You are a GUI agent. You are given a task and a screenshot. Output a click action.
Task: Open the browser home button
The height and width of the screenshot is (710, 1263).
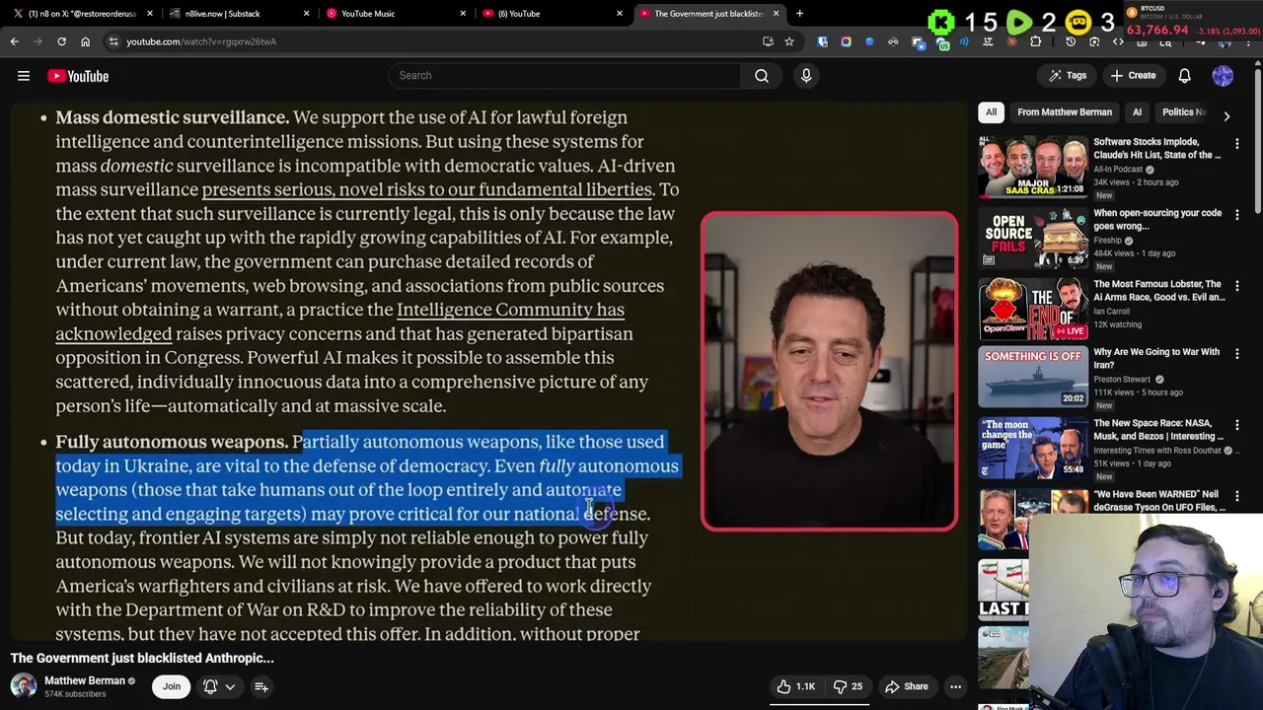click(85, 41)
